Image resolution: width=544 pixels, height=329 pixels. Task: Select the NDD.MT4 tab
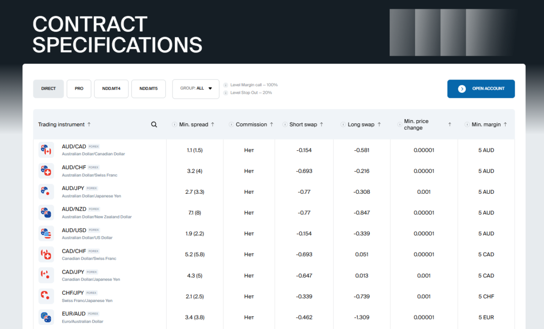click(x=111, y=89)
